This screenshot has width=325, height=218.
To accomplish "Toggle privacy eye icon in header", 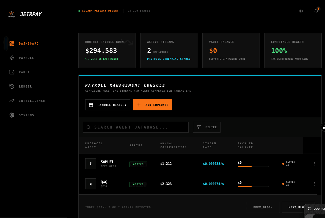I will (301, 11).
